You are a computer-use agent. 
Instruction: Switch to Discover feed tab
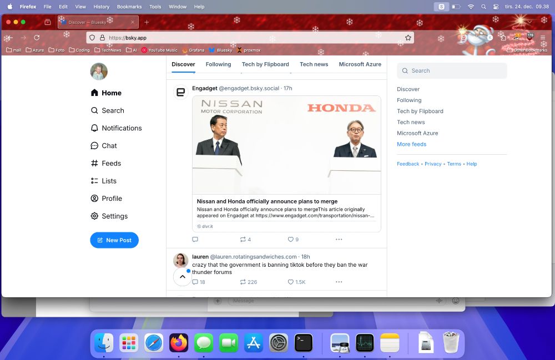coord(183,64)
